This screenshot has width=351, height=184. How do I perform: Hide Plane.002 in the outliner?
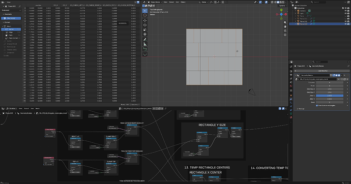coord(345,21)
